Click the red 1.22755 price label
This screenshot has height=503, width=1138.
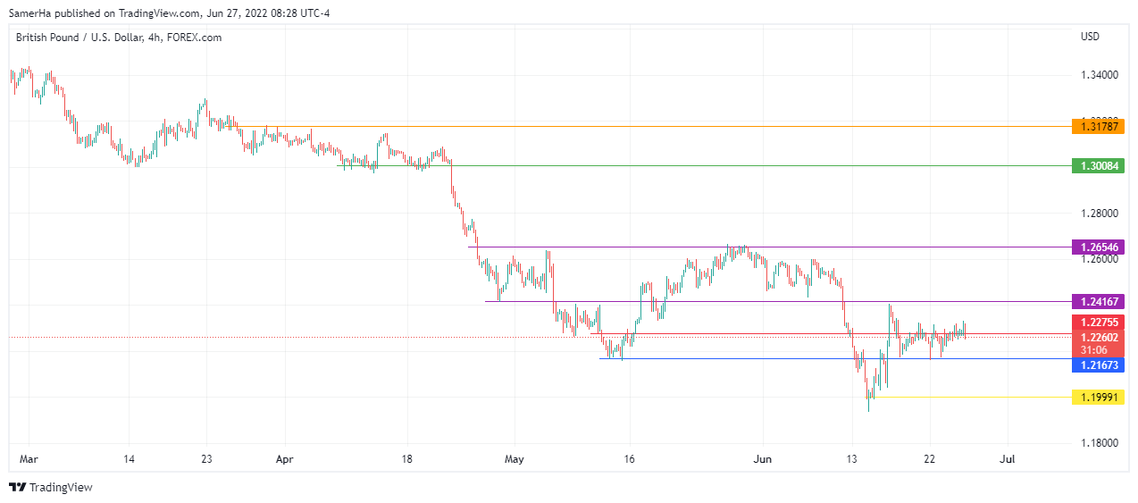click(x=1099, y=323)
